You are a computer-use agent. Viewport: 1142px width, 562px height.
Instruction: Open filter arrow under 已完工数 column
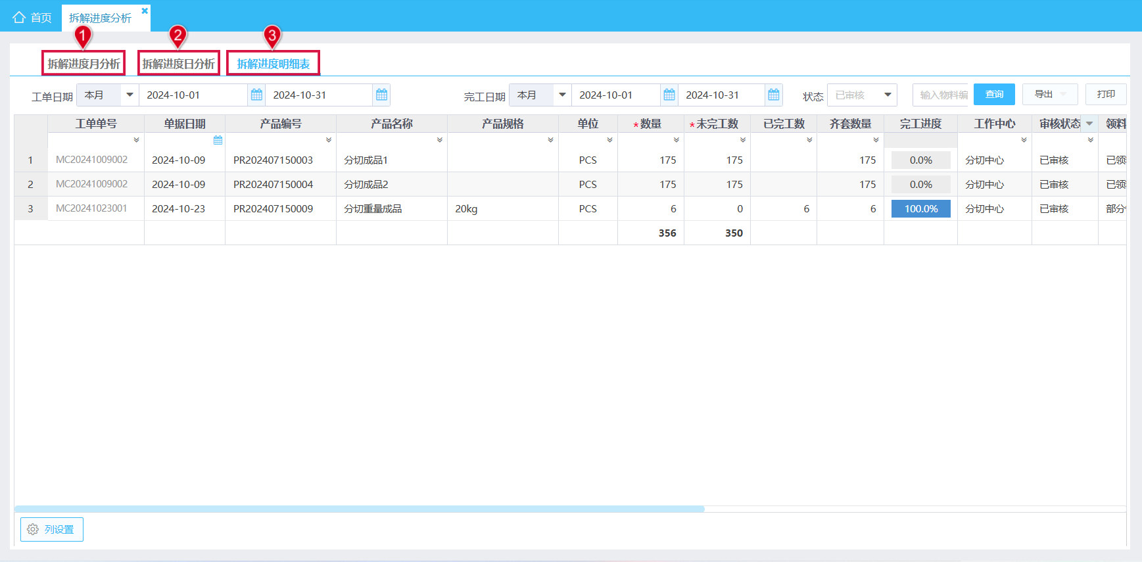tap(809, 140)
